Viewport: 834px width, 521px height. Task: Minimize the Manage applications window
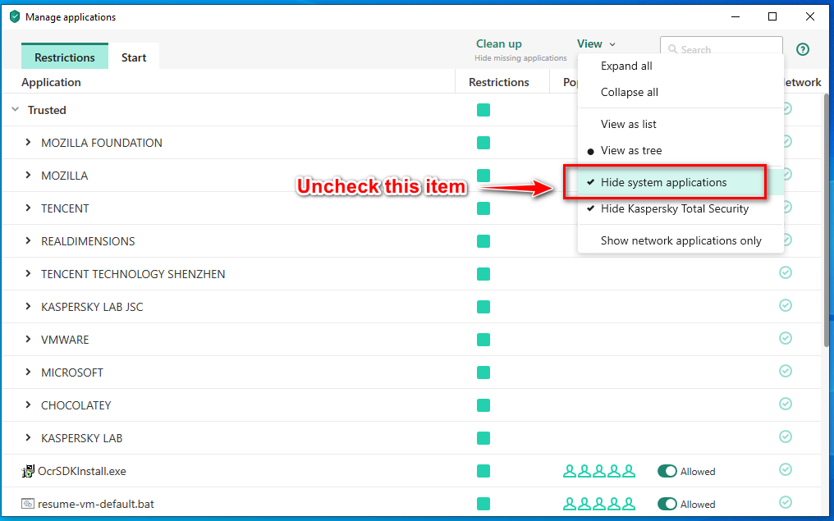pyautogui.click(x=735, y=17)
